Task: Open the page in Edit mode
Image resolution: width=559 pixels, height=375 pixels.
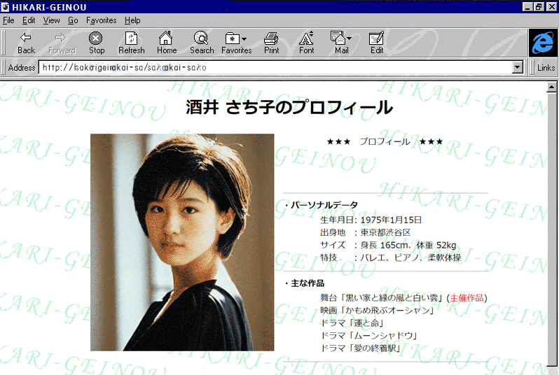Action: tap(377, 42)
